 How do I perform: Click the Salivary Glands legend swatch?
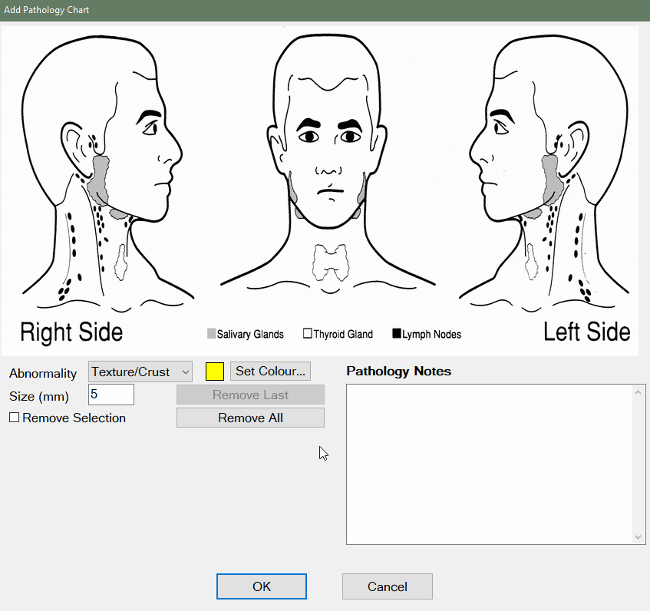211,334
